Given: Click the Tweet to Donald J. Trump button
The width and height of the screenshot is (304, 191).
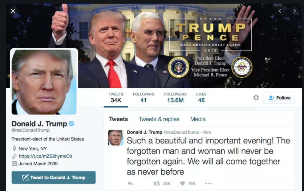Looking at the screenshot, I should [53, 178].
